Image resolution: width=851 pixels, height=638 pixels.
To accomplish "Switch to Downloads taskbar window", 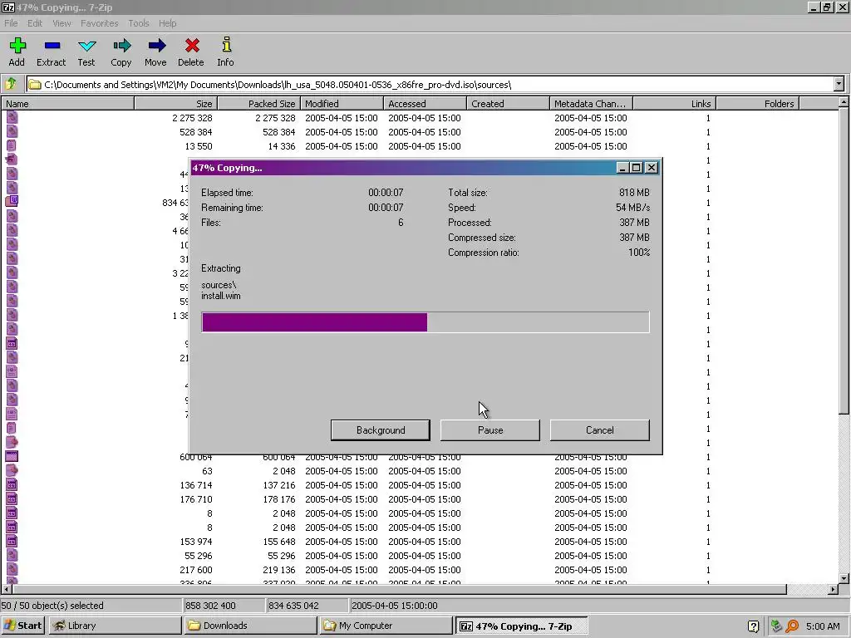I will (x=250, y=626).
